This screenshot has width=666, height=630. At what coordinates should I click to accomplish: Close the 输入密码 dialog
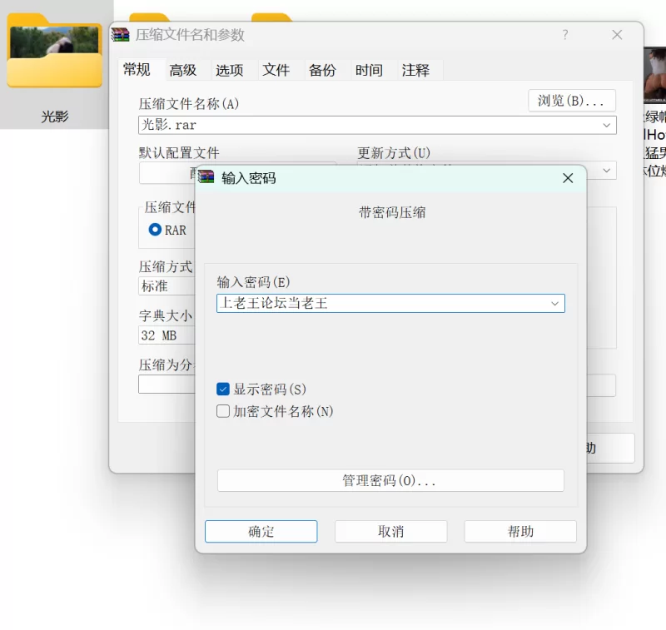pos(568,178)
